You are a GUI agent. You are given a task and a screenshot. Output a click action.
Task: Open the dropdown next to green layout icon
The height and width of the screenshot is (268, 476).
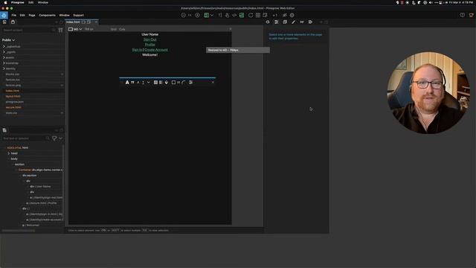click(211, 15)
